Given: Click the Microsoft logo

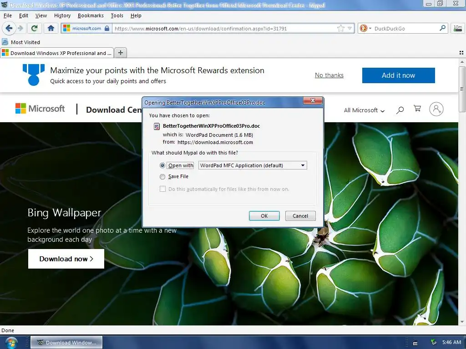Looking at the screenshot, I should pos(40,109).
